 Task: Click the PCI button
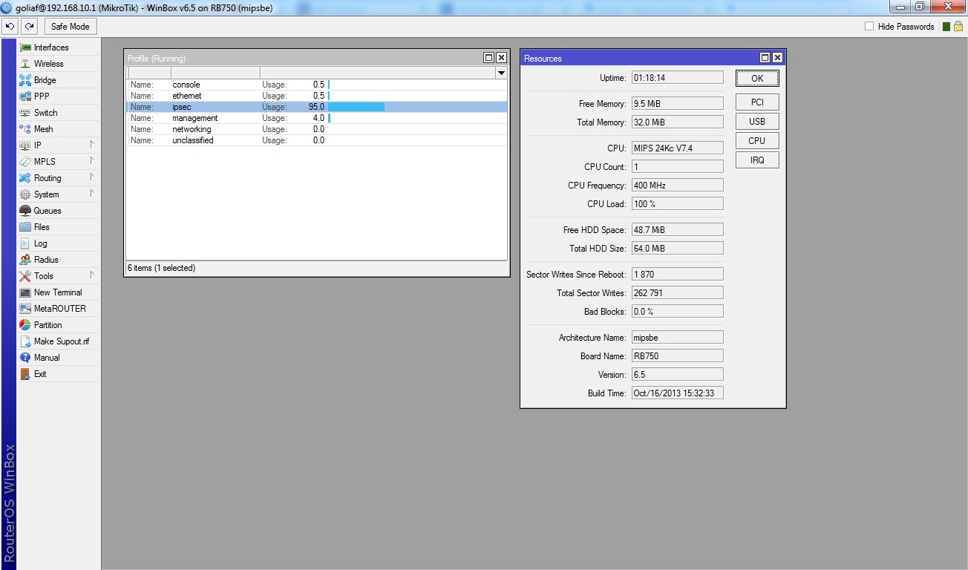pyautogui.click(x=757, y=102)
